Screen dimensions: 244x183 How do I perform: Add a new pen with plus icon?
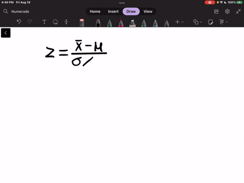pos(177,22)
